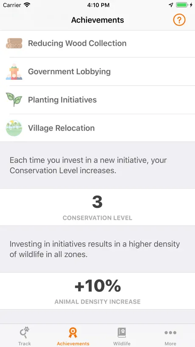Tap the More three-dots icon
Image resolution: width=195 pixels, height=347 pixels.
[170, 333]
